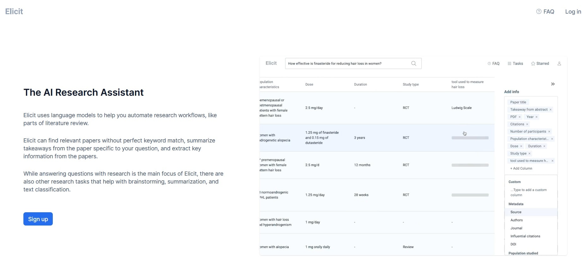This screenshot has width=586, height=259.
Task: Remove the Citations column chip
Action: (x=527, y=124)
